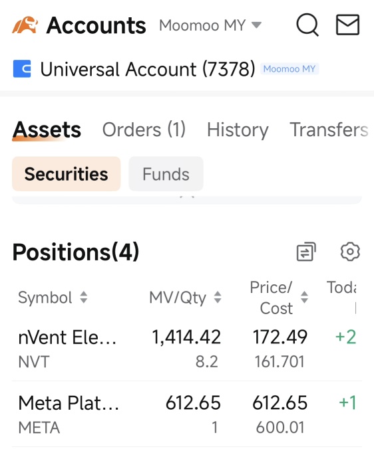The height and width of the screenshot is (449, 374).
Task: Select the Funds filter button
Action: [166, 174]
